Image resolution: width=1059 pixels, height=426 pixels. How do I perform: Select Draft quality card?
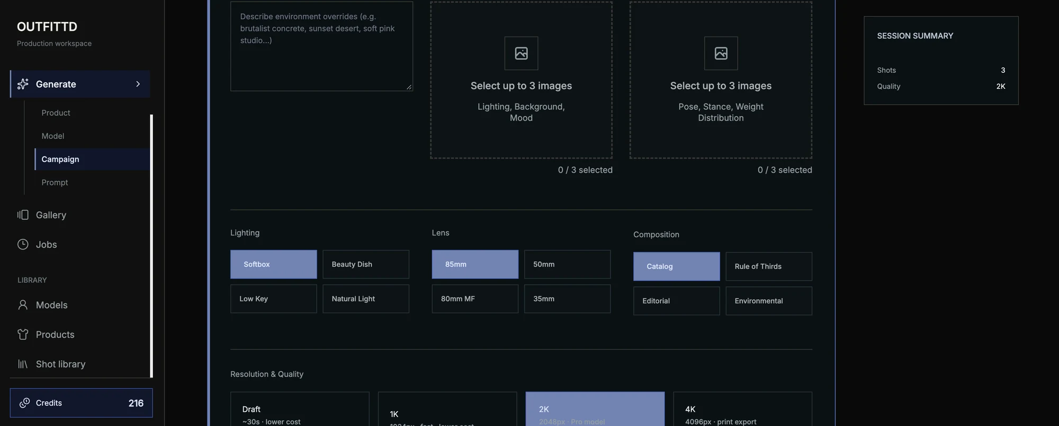click(x=300, y=409)
